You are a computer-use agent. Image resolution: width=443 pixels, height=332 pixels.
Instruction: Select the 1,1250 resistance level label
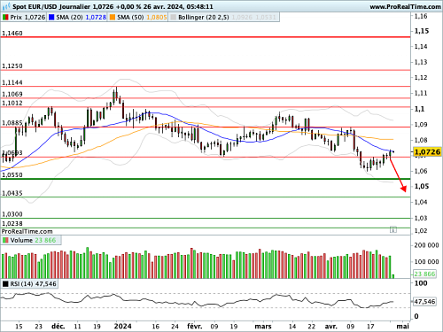pos(12,66)
